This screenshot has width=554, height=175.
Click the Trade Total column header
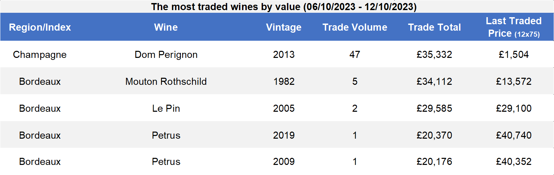pos(434,27)
